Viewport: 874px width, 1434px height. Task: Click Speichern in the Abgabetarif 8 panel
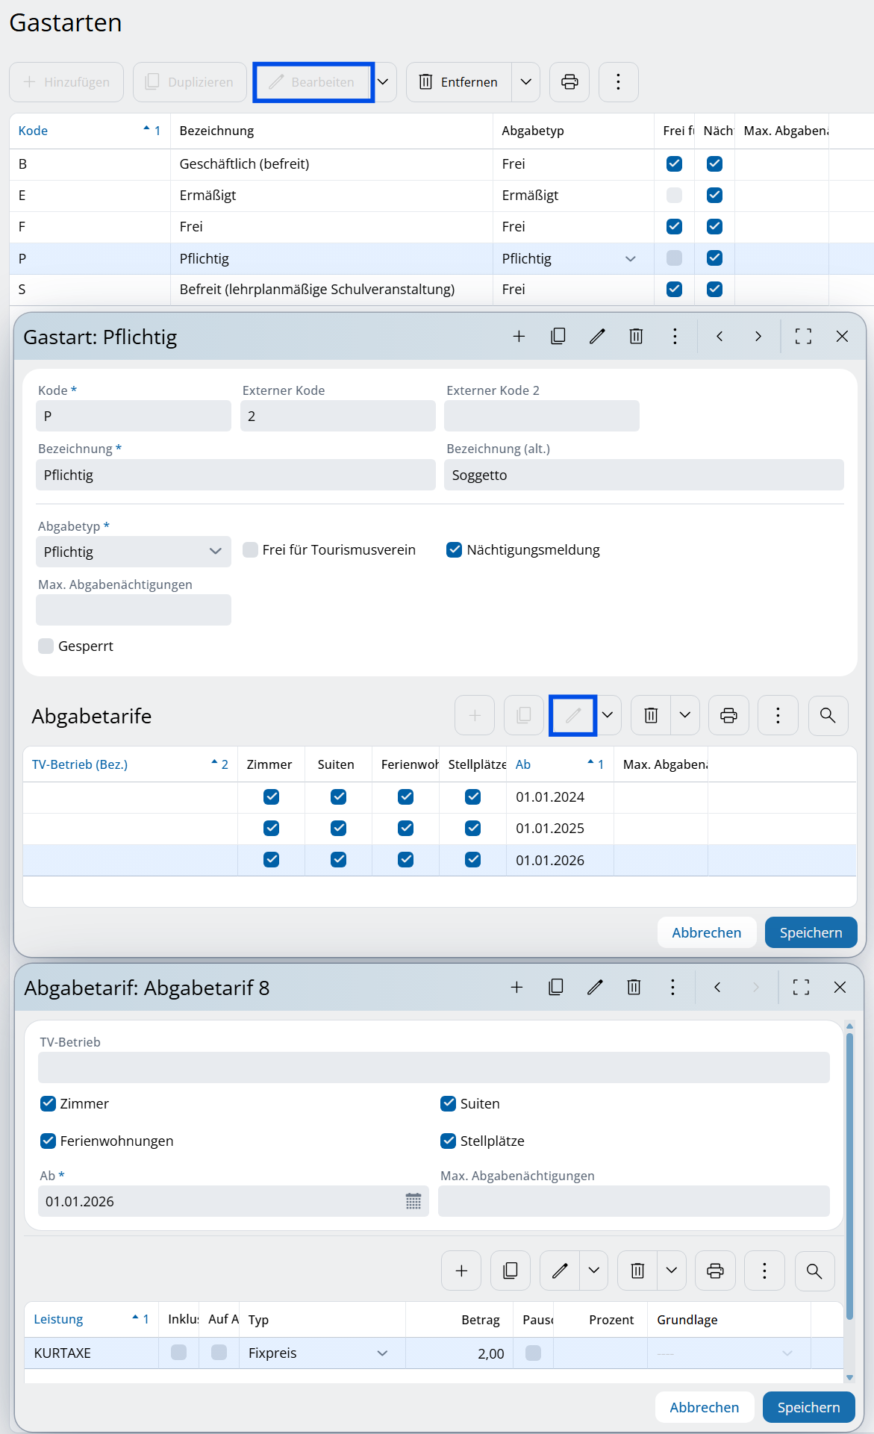pyautogui.click(x=808, y=1407)
